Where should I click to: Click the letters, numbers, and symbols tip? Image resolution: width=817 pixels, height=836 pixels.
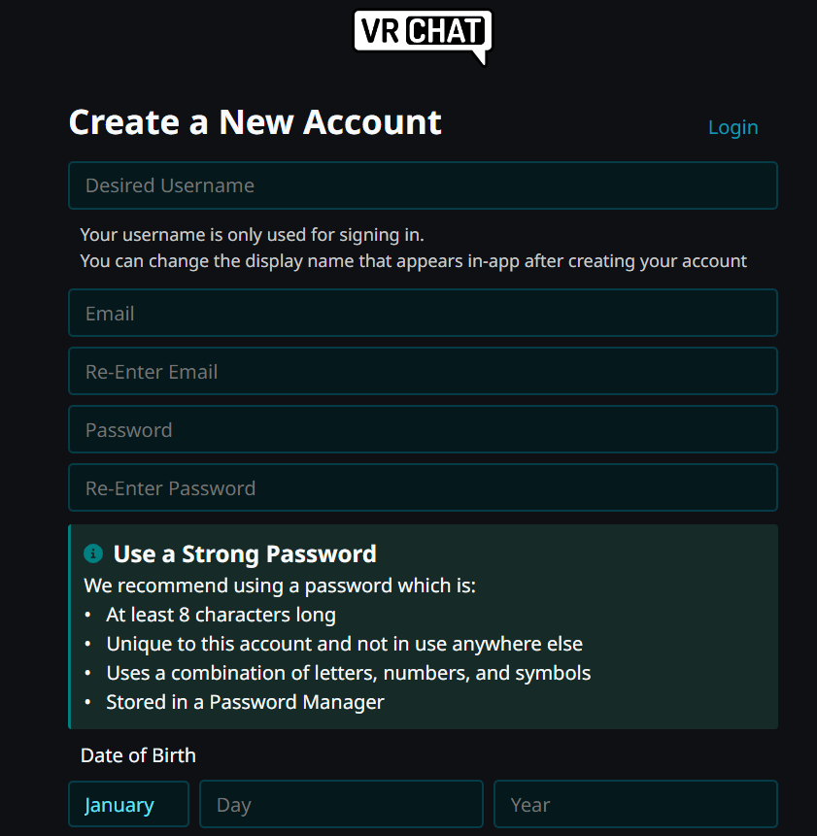pyautogui.click(x=348, y=673)
